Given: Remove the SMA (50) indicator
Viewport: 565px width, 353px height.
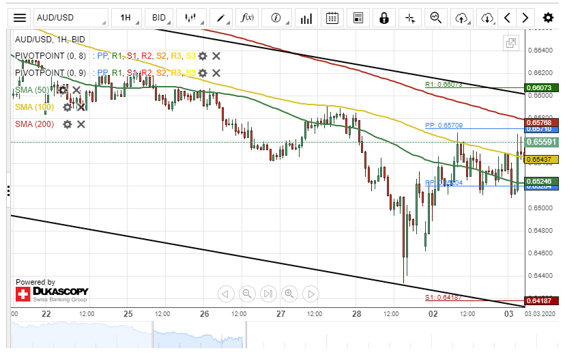Looking at the screenshot, I should pos(76,89).
